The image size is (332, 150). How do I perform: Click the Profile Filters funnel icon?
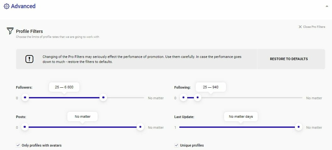10,31
